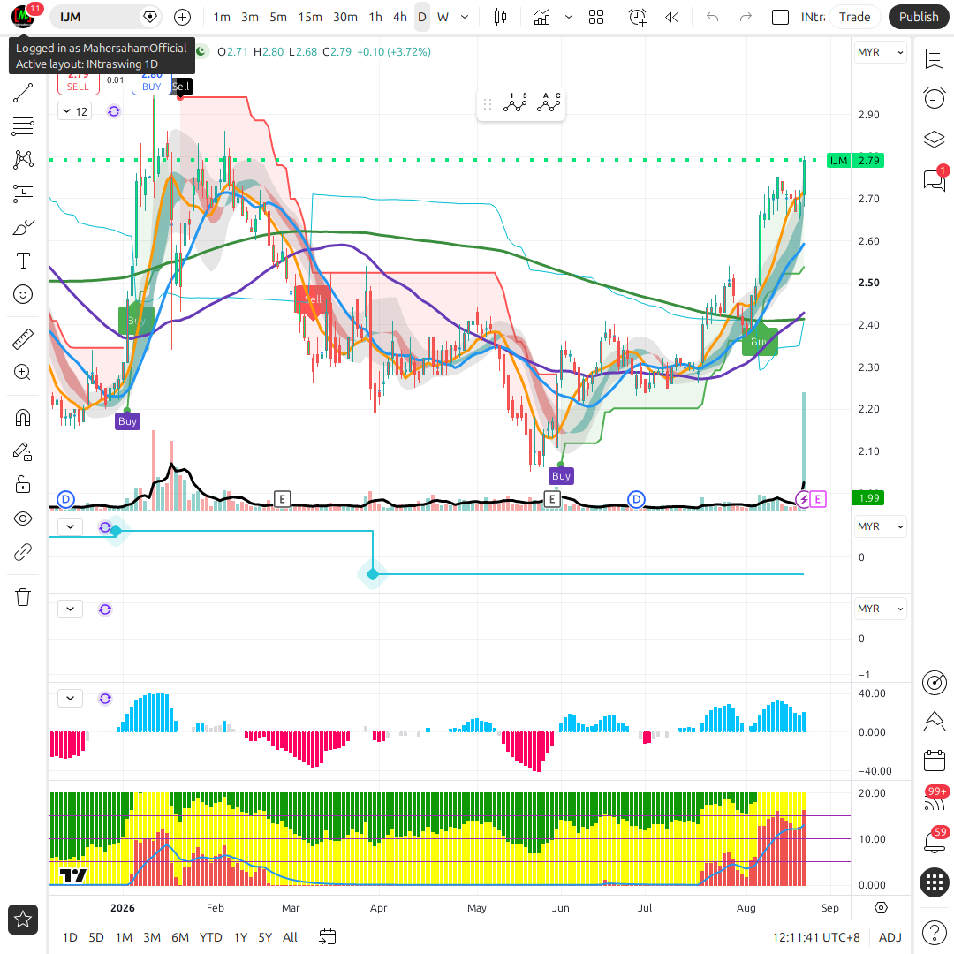Select the 15m timeframe
The image size is (954, 954).
(310, 17)
